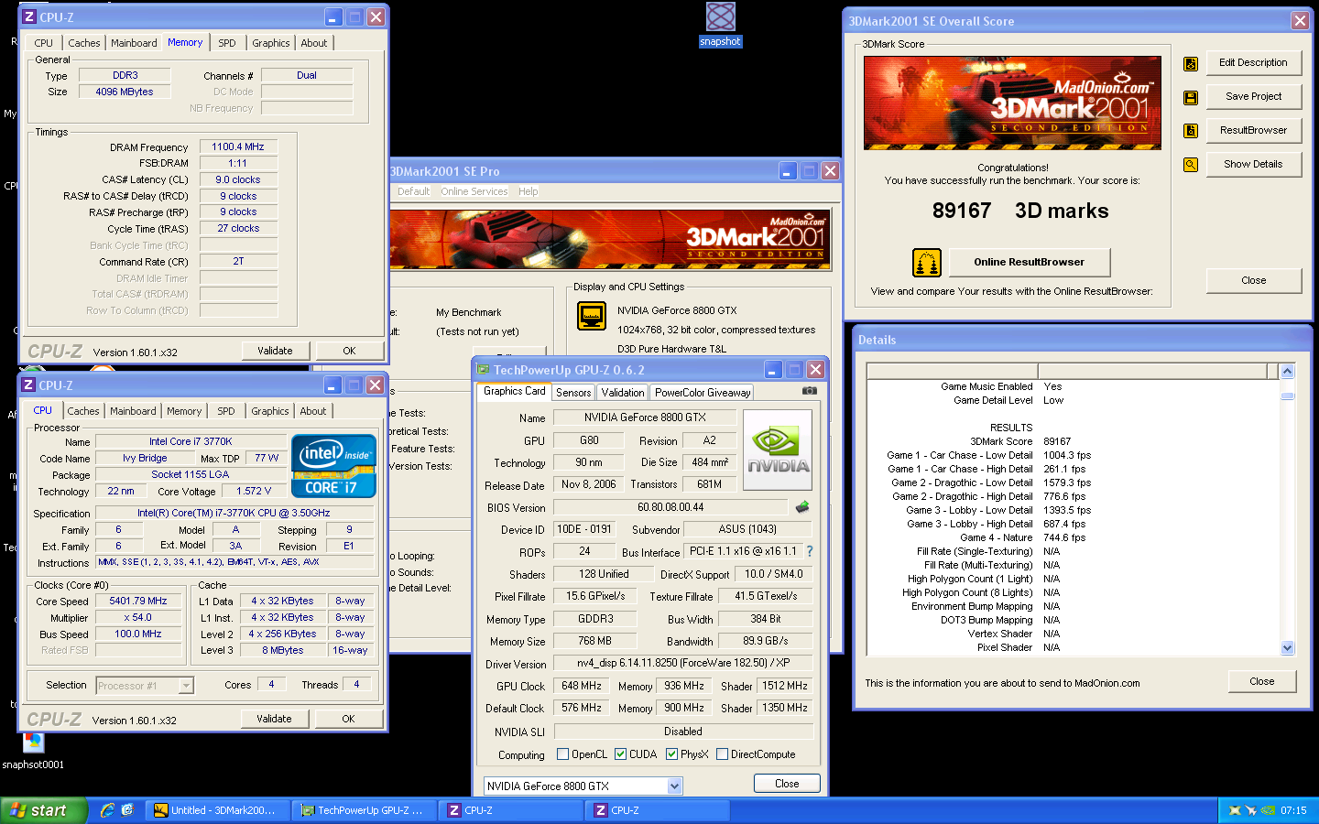Enable the OpenCL checkbox in GPU-Z
The image size is (1319, 824).
[563, 754]
